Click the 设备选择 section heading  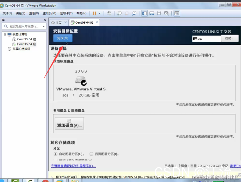(59, 49)
